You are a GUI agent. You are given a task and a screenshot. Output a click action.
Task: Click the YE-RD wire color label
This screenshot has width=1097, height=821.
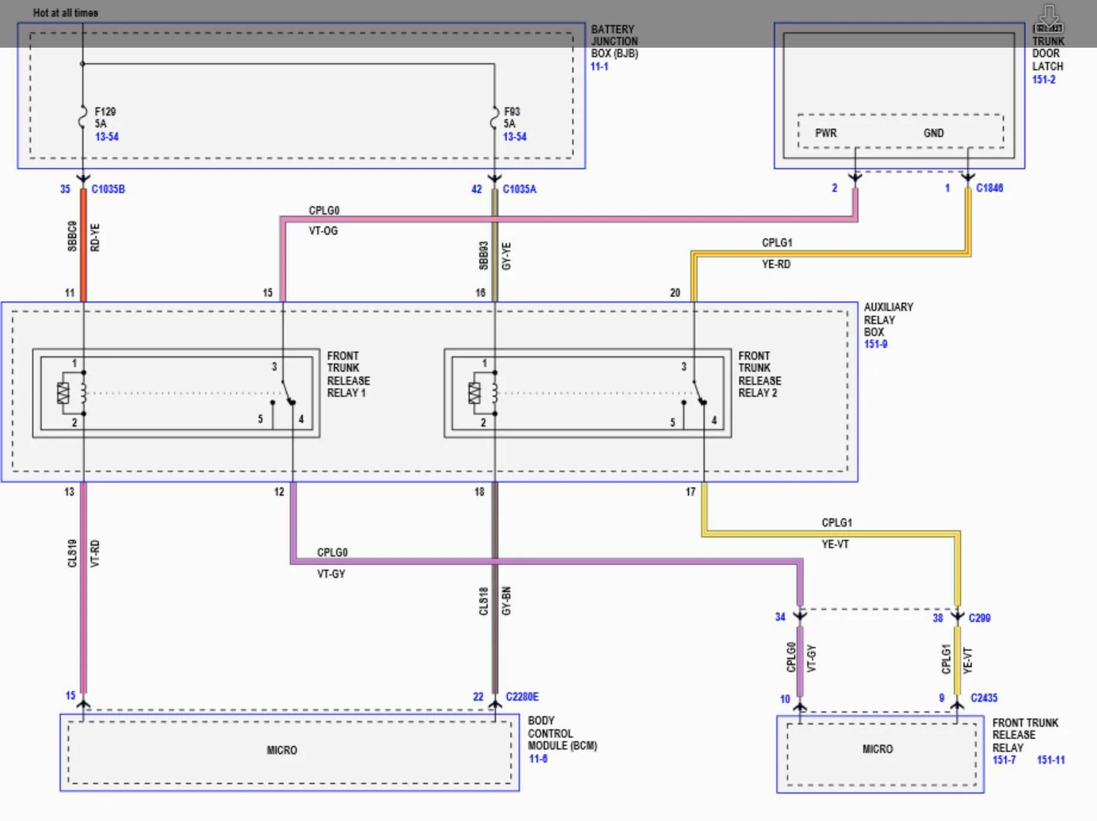(776, 264)
